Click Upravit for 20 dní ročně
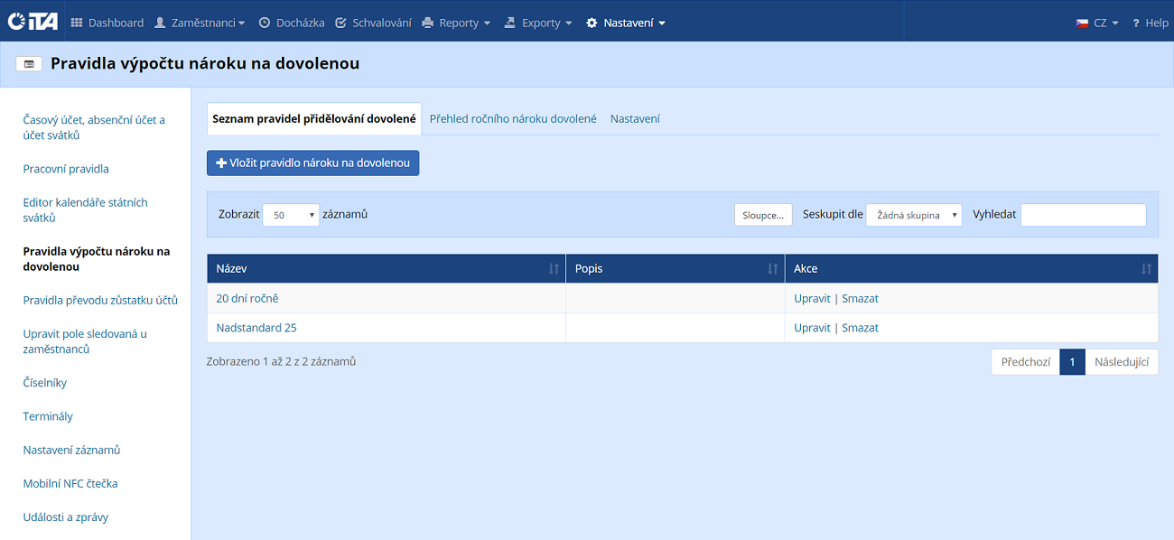1174x540 pixels. (812, 299)
